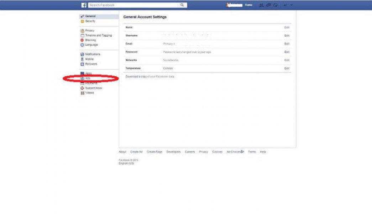
Task: Click the Security badge icon
Action: point(82,21)
